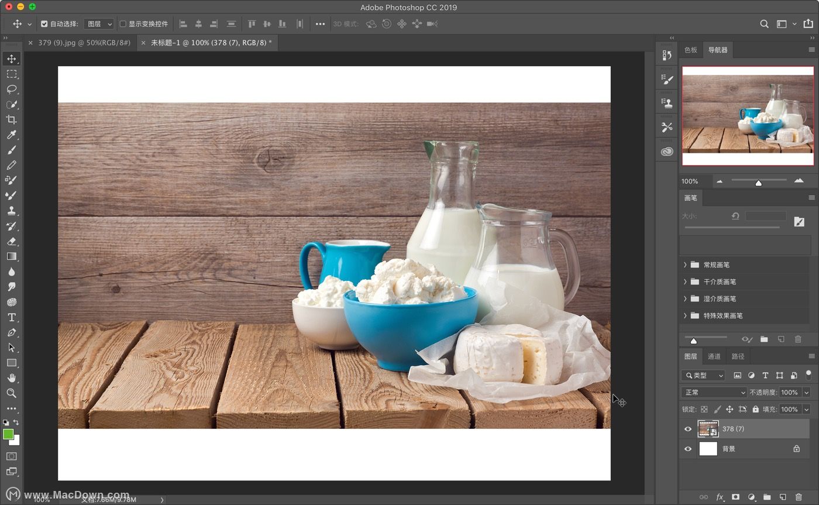
Task: Switch to the 路径 paths tab
Action: [738, 356]
